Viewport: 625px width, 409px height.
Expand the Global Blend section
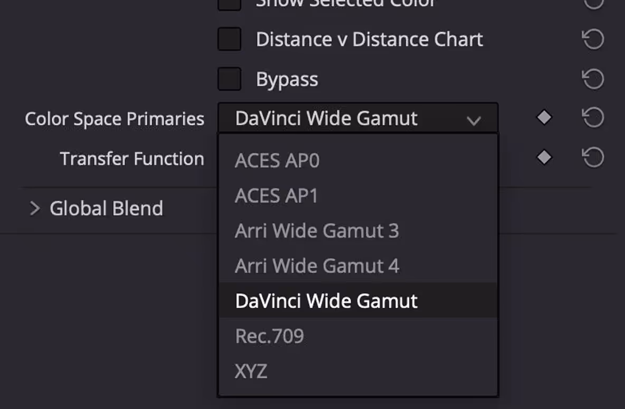tap(35, 208)
